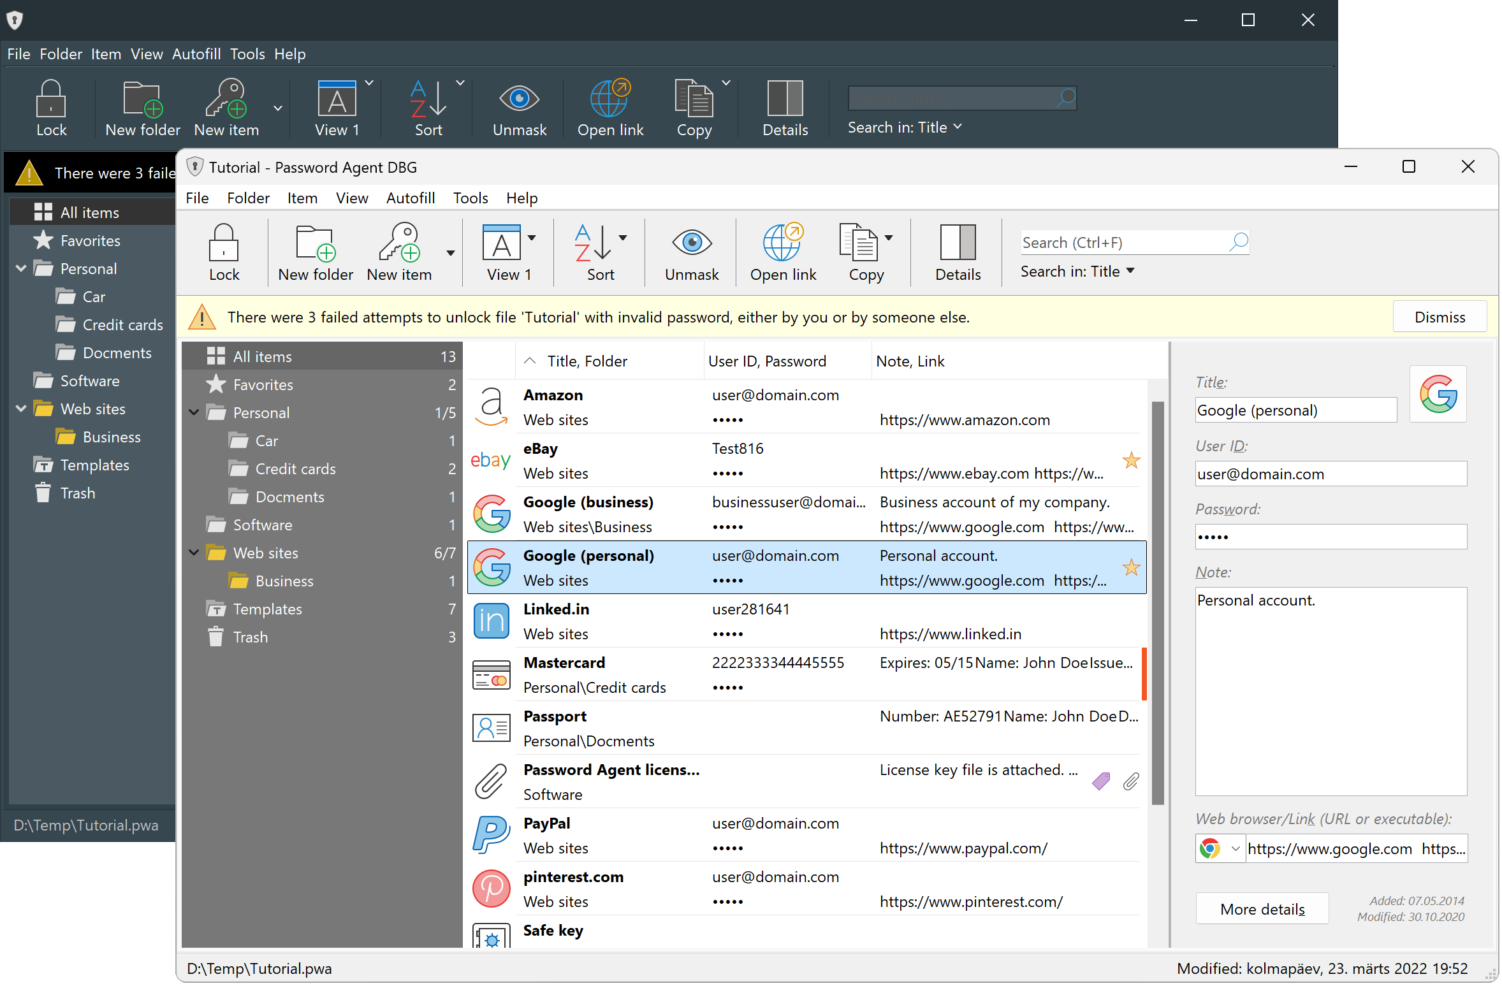Toggle favorite star on eBay entry

click(1132, 460)
